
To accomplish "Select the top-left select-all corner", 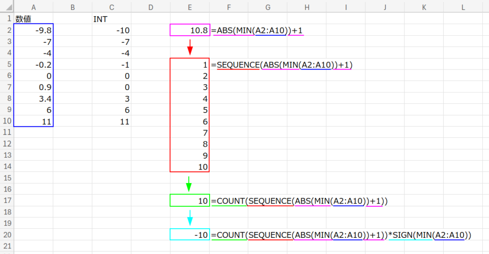I will 7,7.
